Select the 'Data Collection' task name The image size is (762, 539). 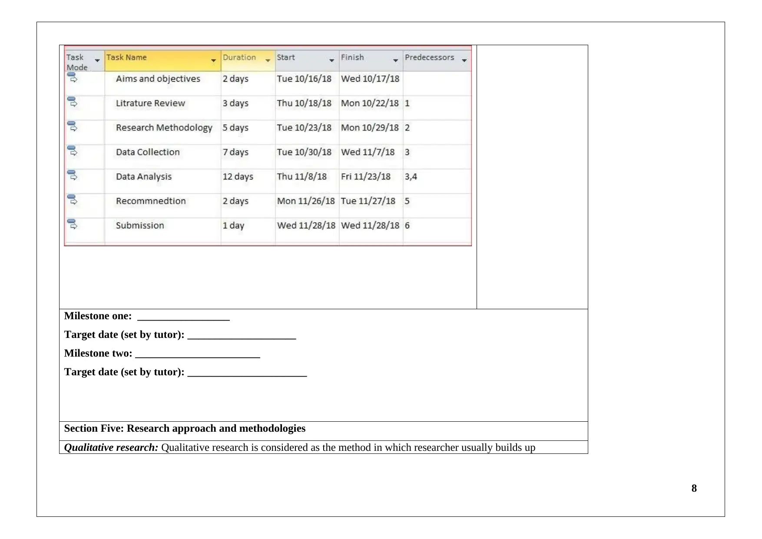[148, 152]
